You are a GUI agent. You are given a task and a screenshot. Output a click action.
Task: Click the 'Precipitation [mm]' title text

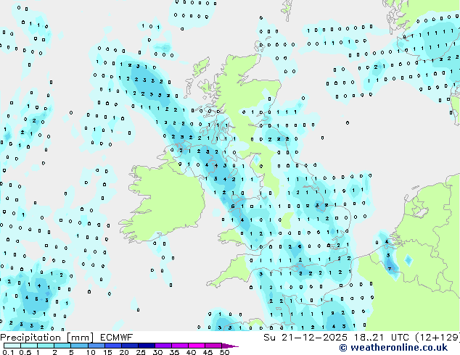pos(47,338)
